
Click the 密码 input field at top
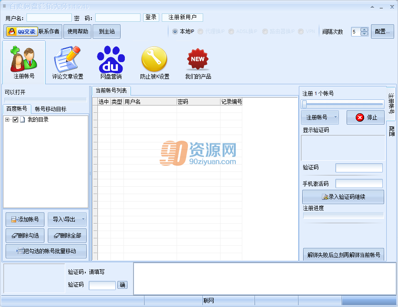point(118,17)
